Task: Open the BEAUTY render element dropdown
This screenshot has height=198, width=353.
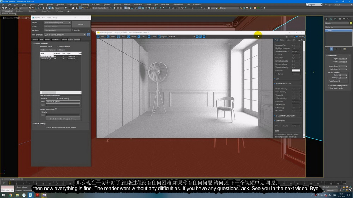Action: (181, 37)
